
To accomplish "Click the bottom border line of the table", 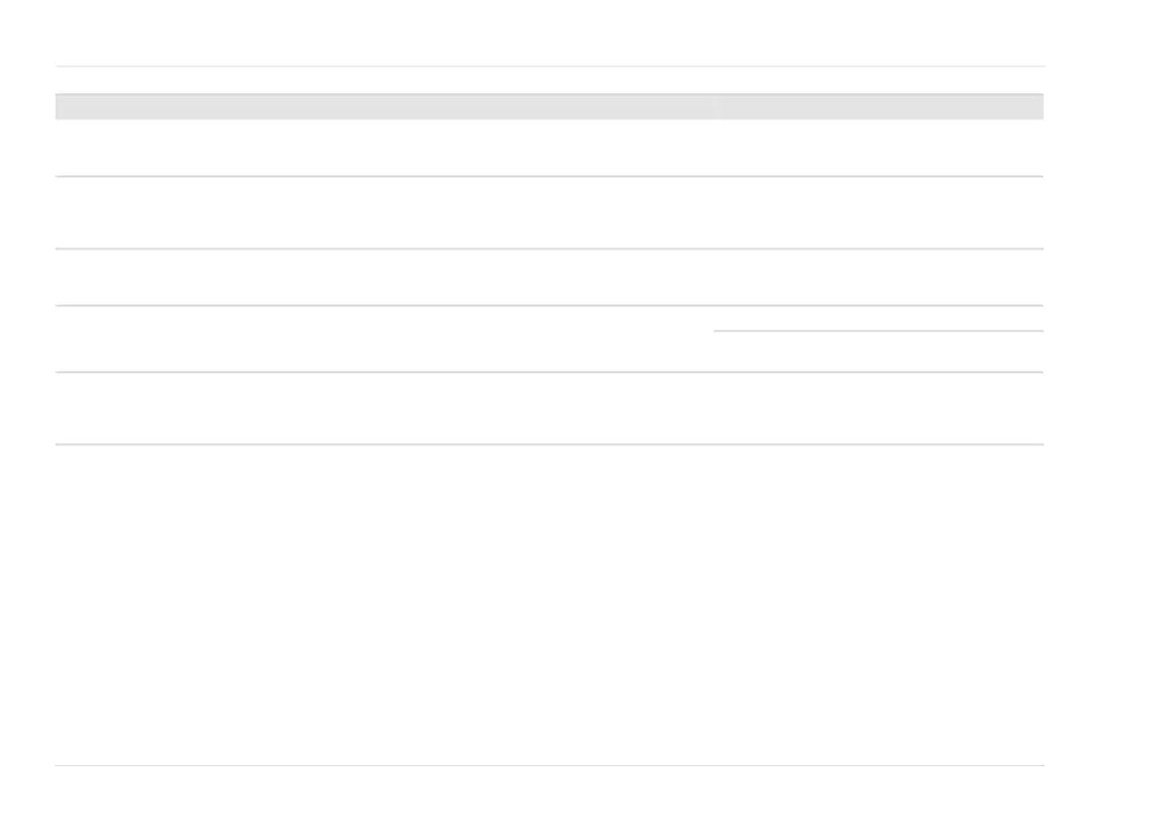I will point(548,444).
